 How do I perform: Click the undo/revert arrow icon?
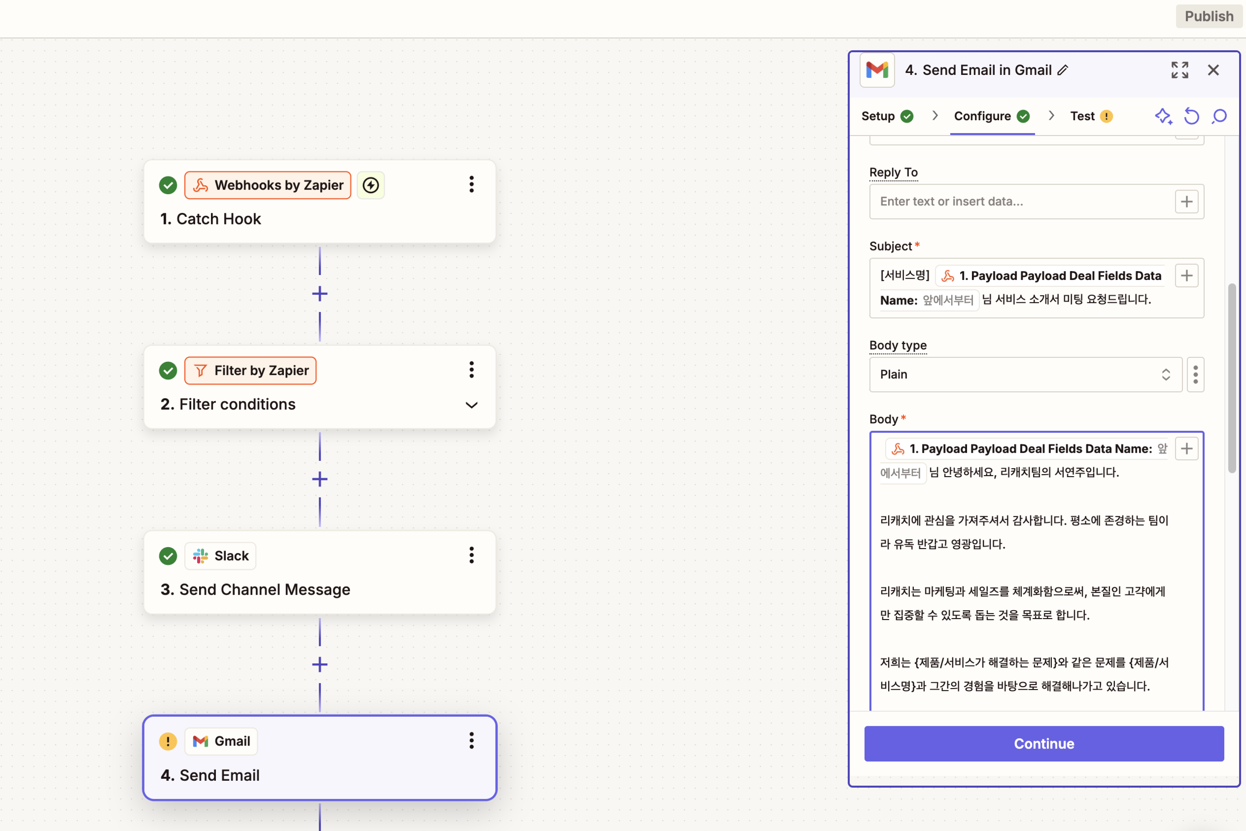point(1191,116)
